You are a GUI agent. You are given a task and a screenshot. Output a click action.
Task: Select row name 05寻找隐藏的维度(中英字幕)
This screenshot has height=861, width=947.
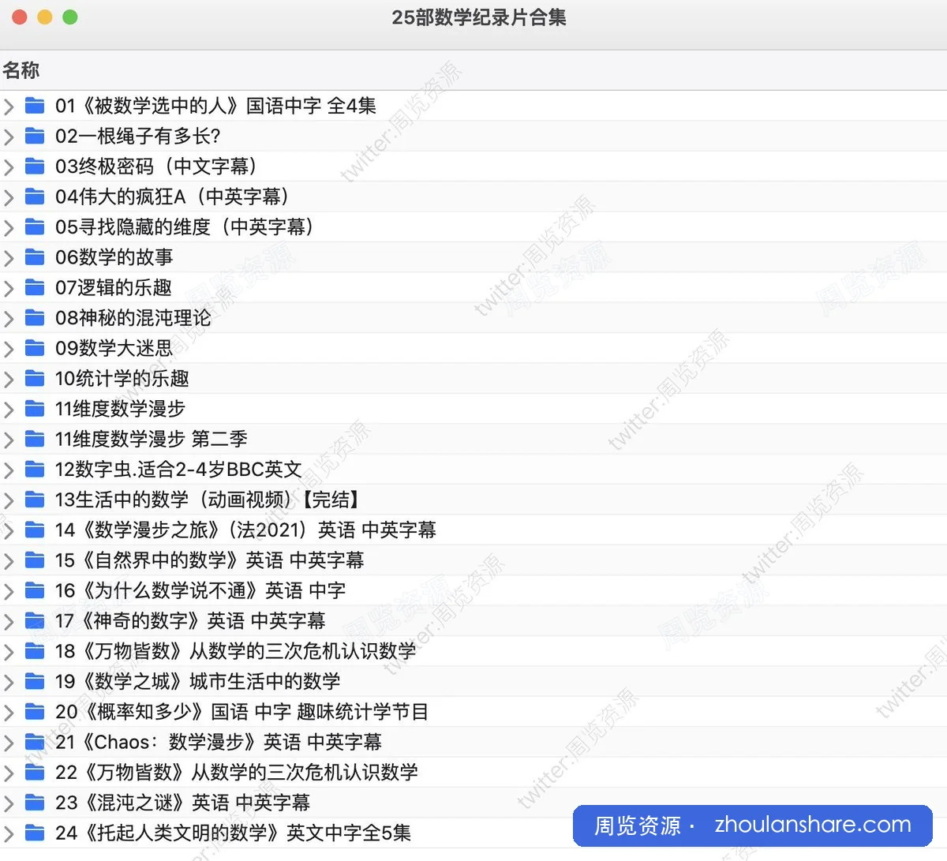coord(185,226)
